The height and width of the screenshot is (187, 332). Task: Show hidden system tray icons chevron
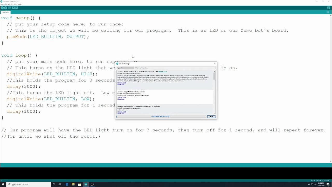[x=309, y=184]
